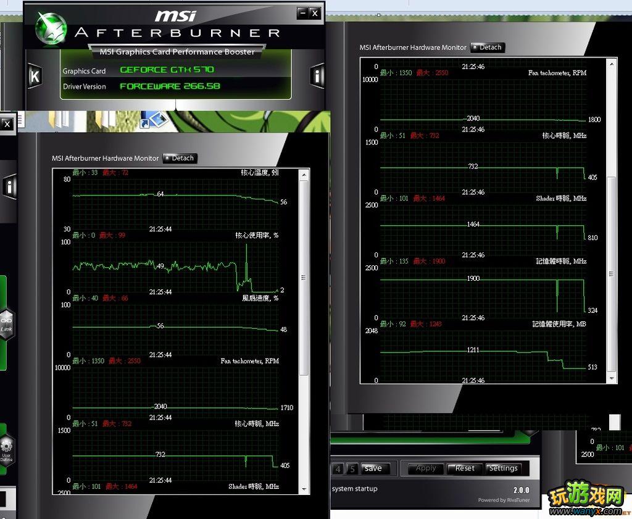Click the 記憶體時脈, MHz graph title
The height and width of the screenshot is (519, 632).
tap(561, 261)
